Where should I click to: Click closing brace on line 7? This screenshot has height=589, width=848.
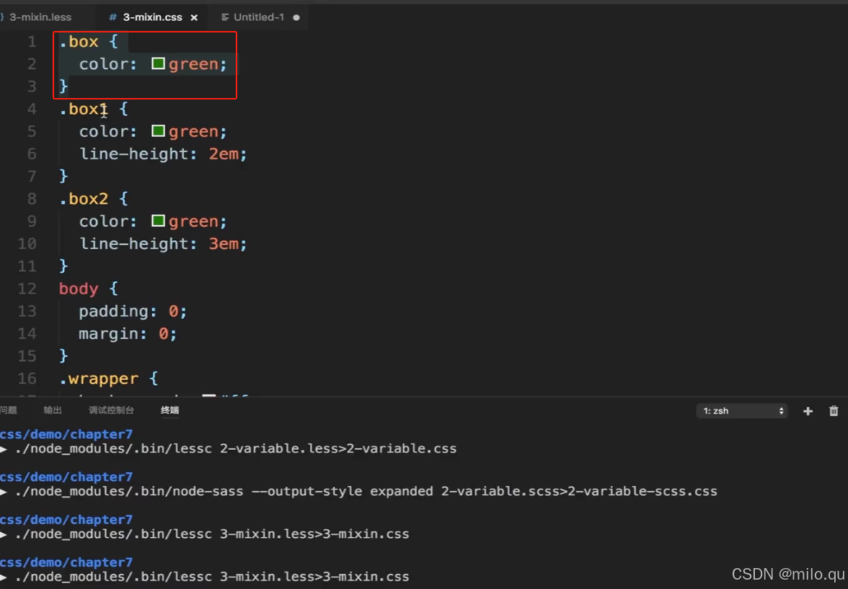tap(63, 177)
